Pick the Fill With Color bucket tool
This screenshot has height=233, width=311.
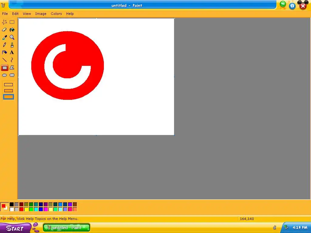(12, 30)
